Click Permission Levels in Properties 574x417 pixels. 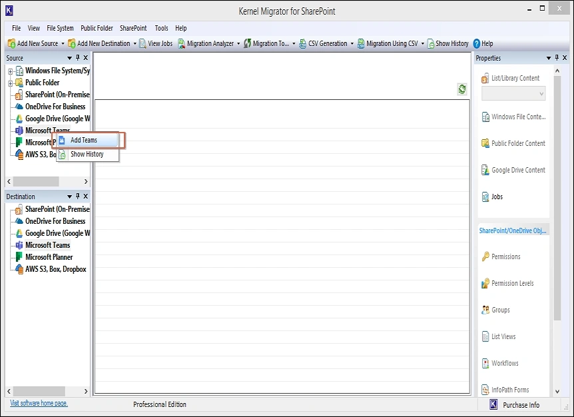(x=507, y=283)
